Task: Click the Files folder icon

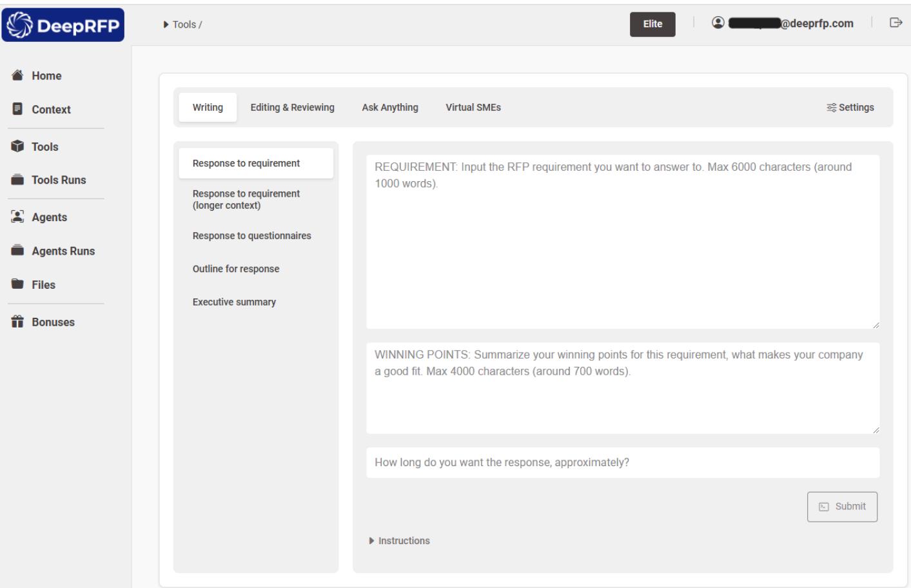Action: 17,284
